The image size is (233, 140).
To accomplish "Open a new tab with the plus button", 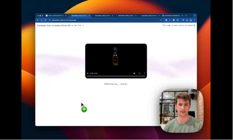I will click(186, 16).
